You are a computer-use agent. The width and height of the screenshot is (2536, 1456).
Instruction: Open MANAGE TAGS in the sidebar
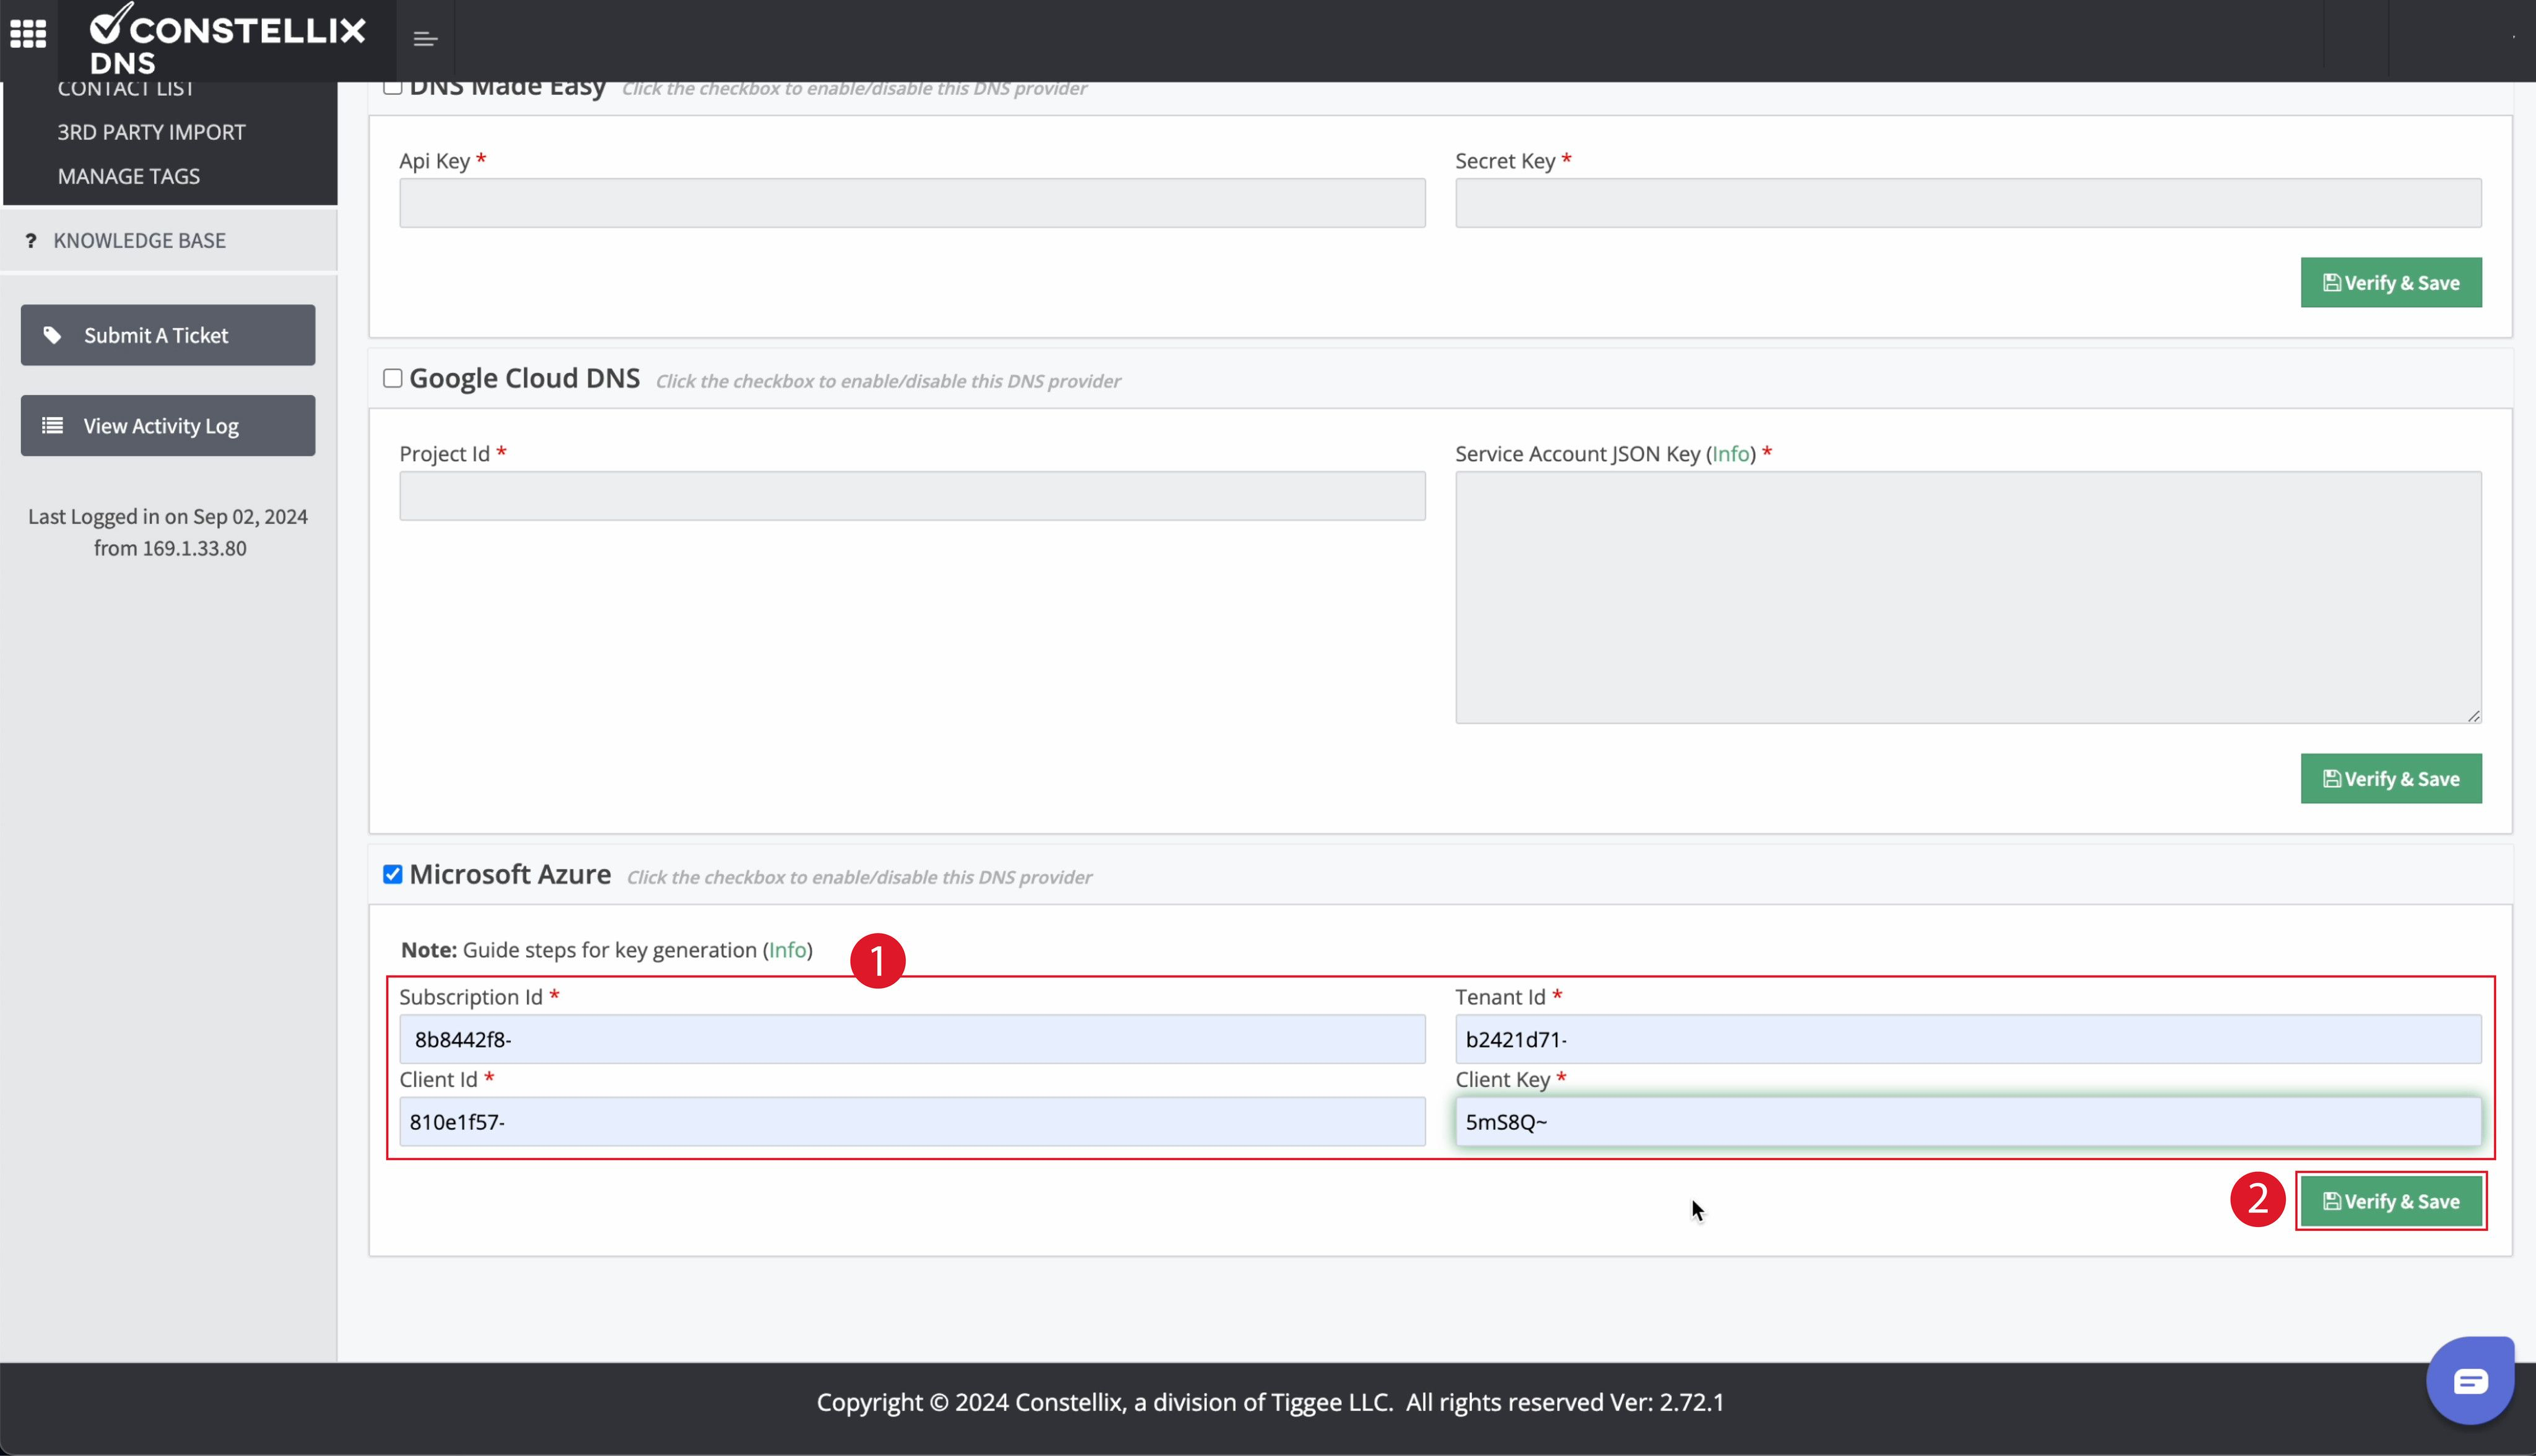coord(129,176)
